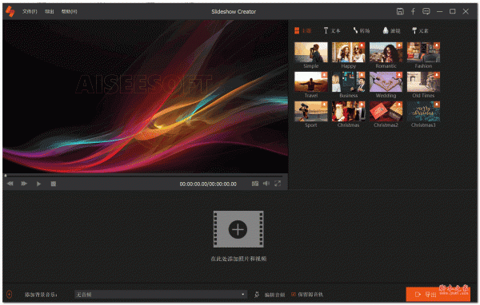The image size is (480, 305).
Task: Stop the preview playback
Action: tap(54, 184)
